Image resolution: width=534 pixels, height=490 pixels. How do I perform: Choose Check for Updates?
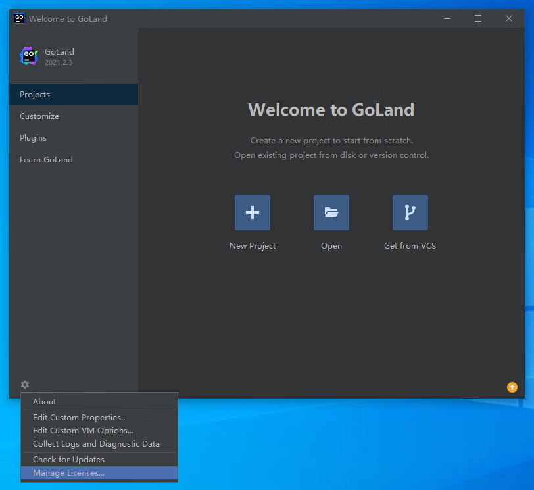[68, 460]
